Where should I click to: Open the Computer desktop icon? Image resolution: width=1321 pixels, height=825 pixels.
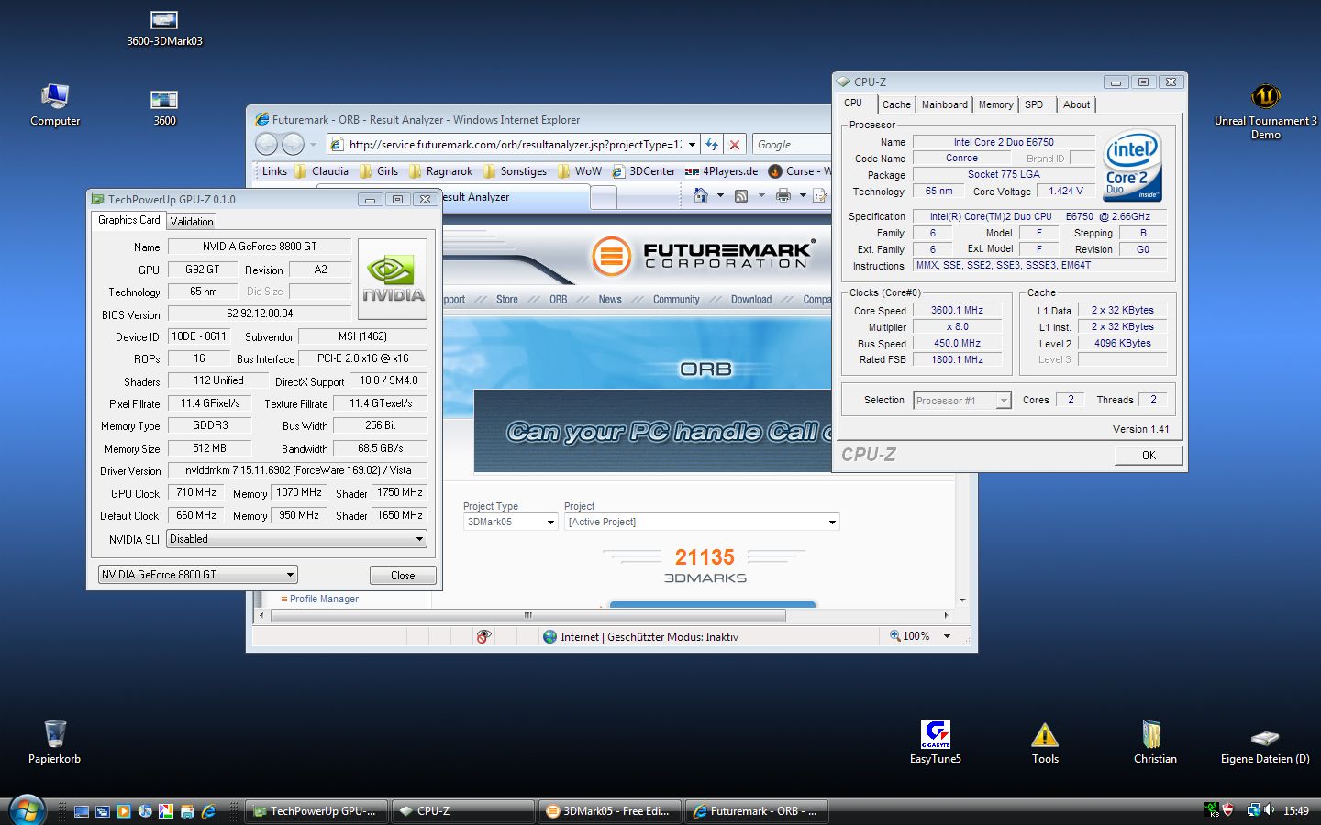point(55,104)
